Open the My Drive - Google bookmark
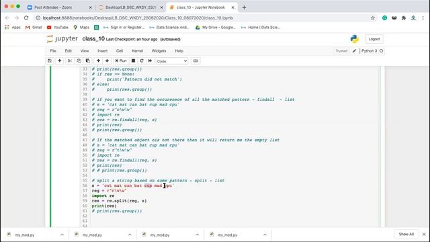This screenshot has width=430, height=242. pos(216,27)
